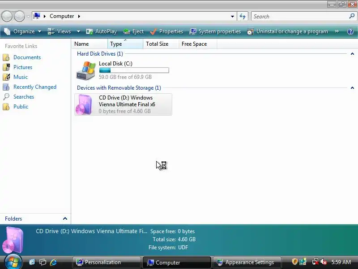
Task: Click the magnifying glass search icon
Action: pyautogui.click(x=352, y=16)
